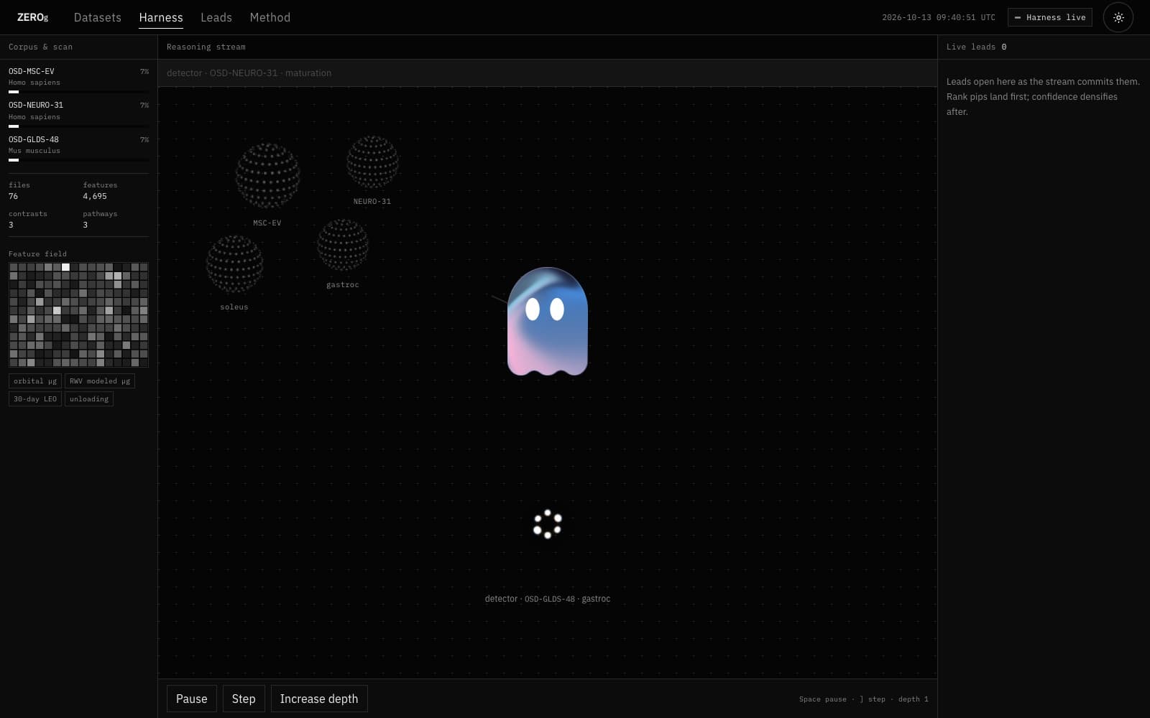Viewport: 1150px width, 718px height.
Task: Click the detector OSD-NEURO-31 maturation bar
Action: (548, 73)
